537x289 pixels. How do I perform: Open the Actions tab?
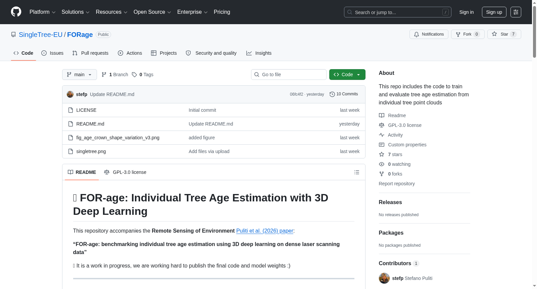click(130, 53)
